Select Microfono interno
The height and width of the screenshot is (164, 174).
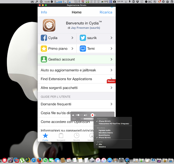[x=106, y=133]
